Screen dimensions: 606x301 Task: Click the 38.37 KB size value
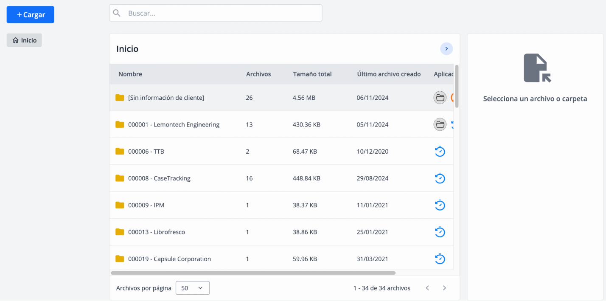(x=305, y=205)
